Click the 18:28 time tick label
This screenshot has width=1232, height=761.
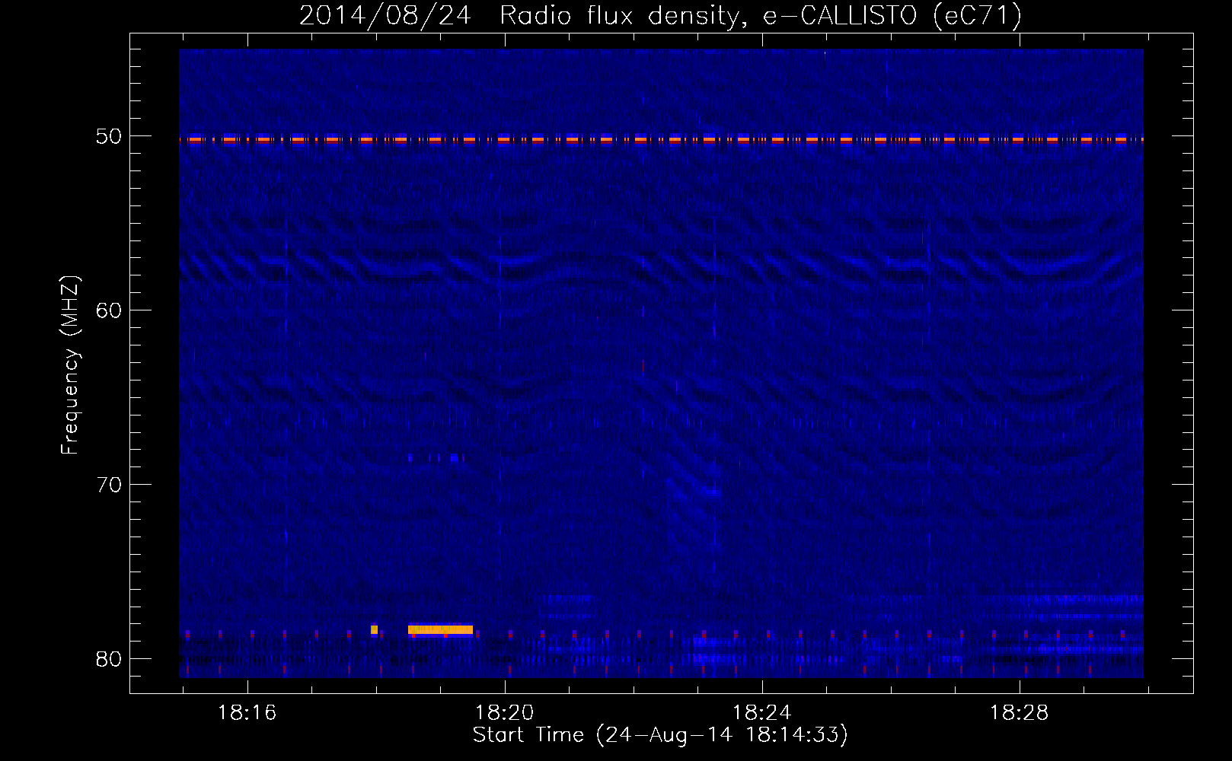1019,713
